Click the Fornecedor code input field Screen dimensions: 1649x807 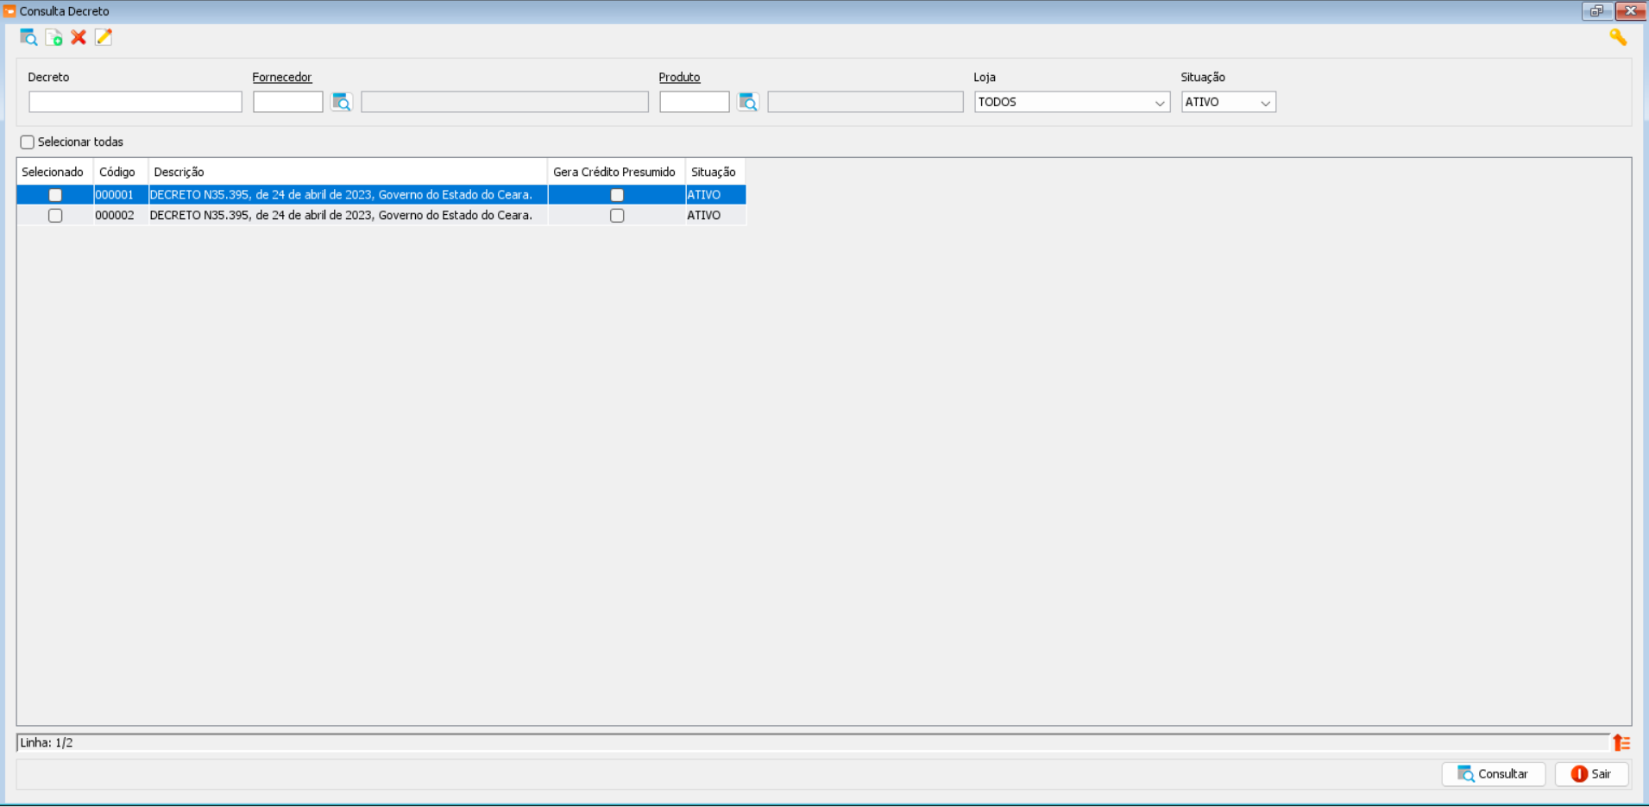coord(287,102)
